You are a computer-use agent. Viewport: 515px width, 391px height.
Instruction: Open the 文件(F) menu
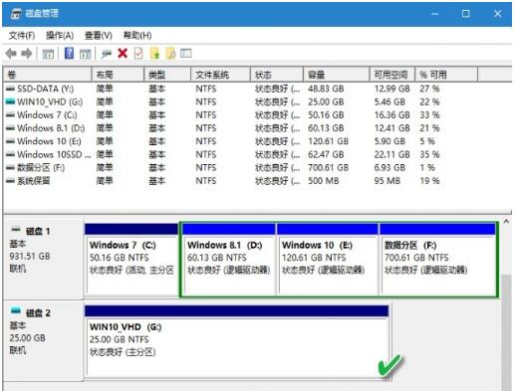(22, 35)
